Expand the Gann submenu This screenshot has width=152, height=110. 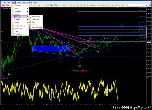(20, 14)
